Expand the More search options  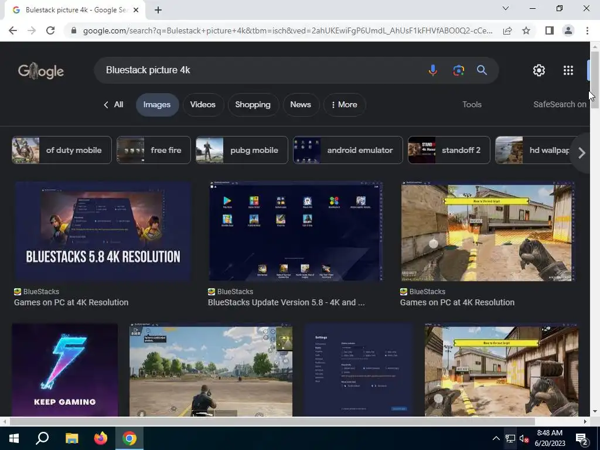coord(345,104)
